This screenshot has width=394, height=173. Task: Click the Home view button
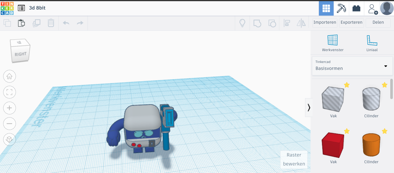[x=10, y=77]
